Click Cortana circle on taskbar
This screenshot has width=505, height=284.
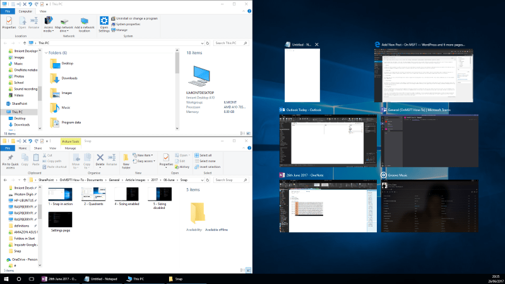click(19, 279)
